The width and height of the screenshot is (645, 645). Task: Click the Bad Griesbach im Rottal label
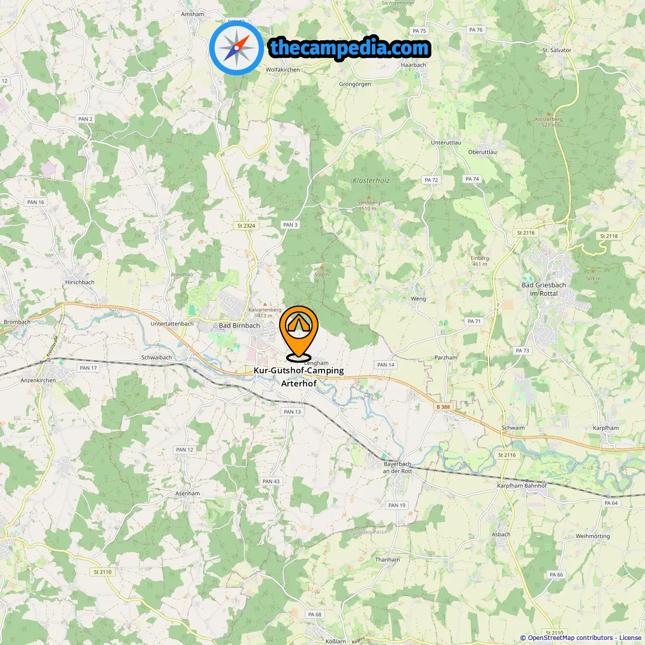pyautogui.click(x=544, y=289)
